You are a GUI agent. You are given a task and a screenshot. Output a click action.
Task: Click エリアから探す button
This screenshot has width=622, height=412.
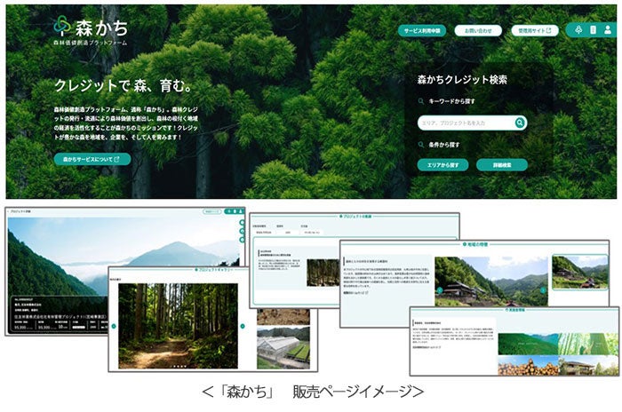[443, 165]
